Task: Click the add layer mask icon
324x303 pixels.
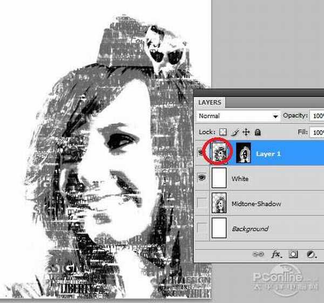Action: pos(294,253)
